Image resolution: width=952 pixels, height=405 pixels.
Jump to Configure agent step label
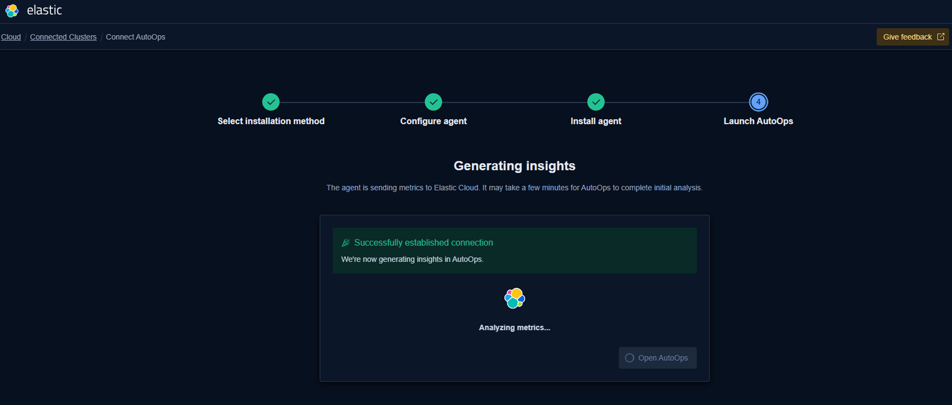pos(433,121)
